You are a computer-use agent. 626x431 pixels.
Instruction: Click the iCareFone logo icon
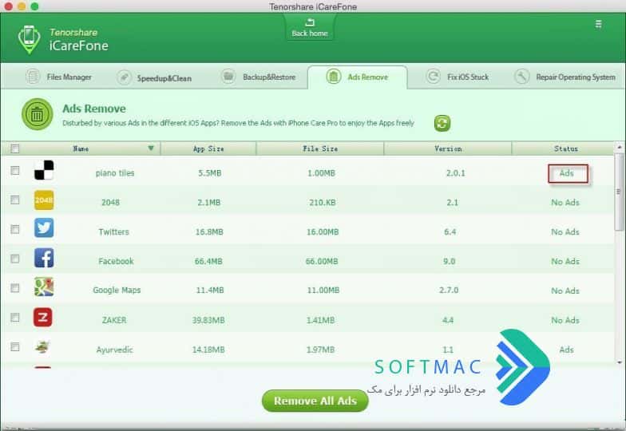pos(29,40)
